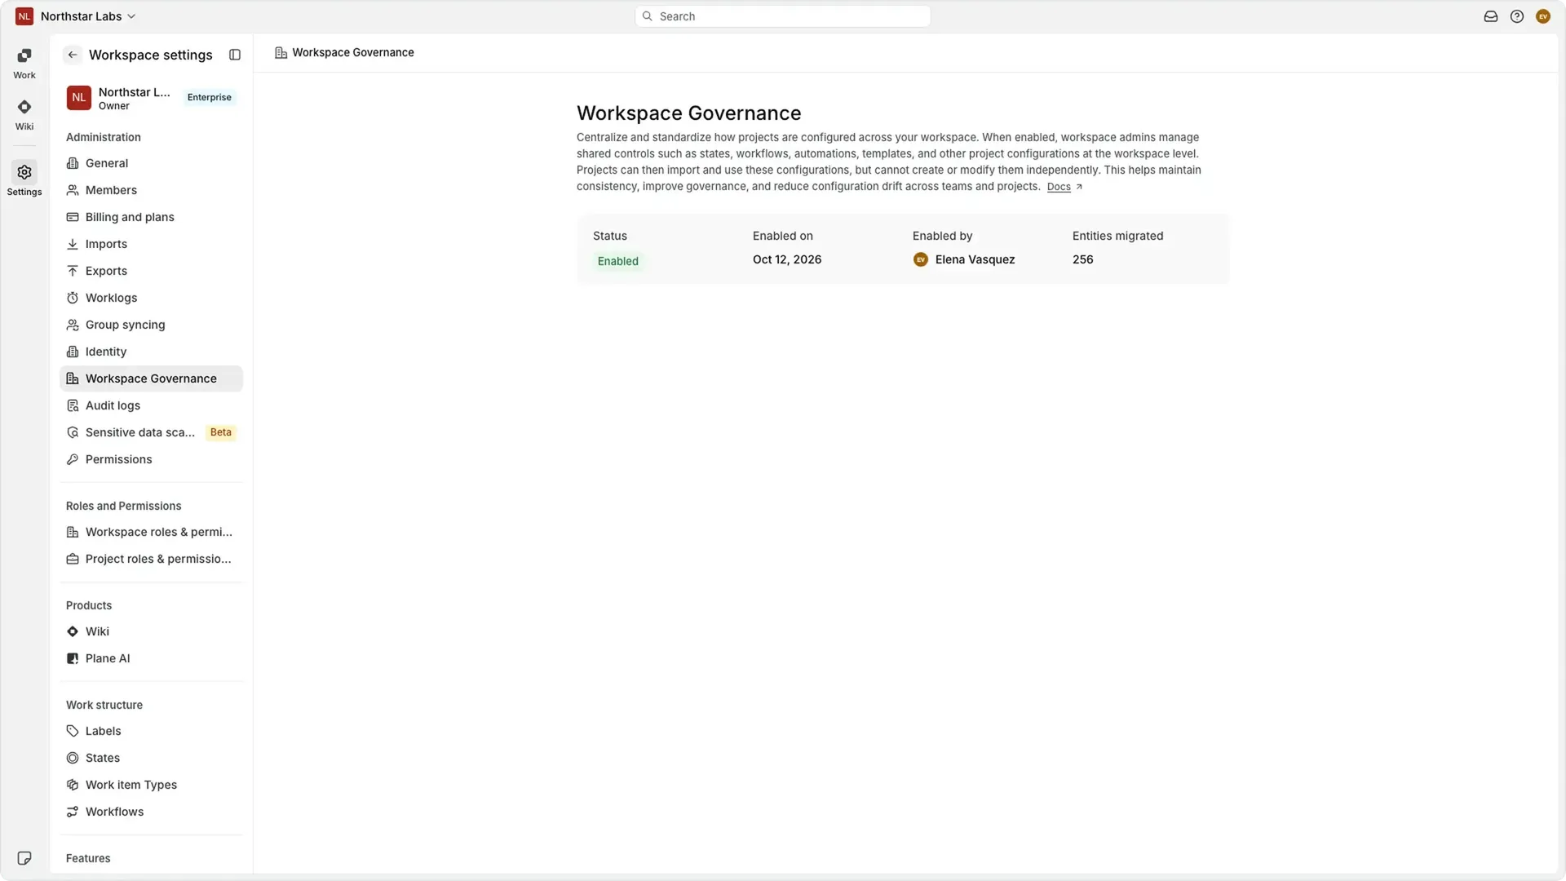
Task: Open the help question mark icon
Action: (x=1516, y=16)
